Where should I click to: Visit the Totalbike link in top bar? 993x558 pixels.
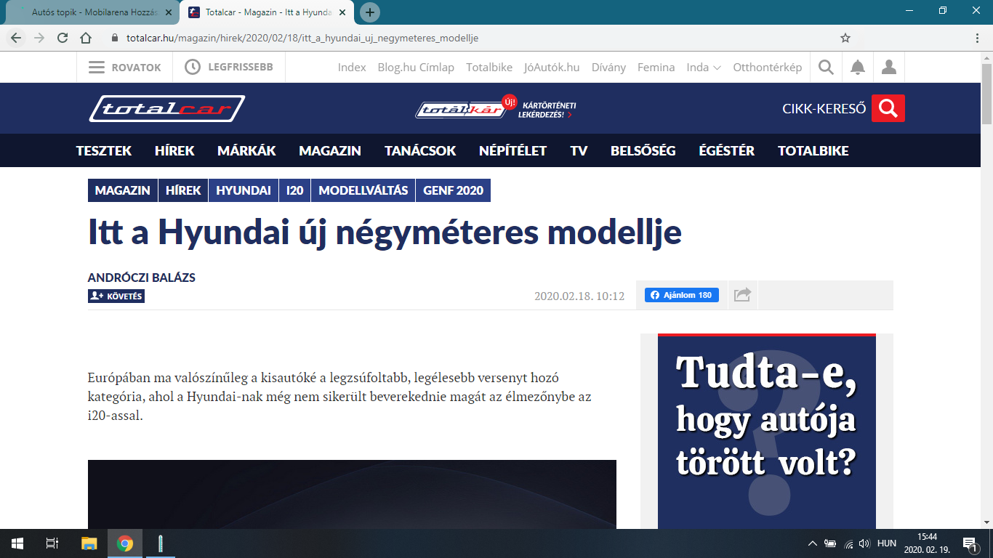489,68
